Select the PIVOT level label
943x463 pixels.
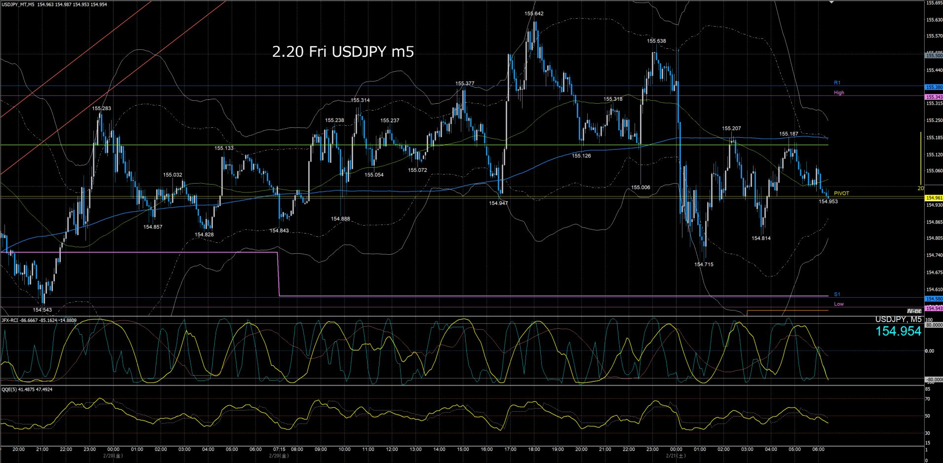coord(841,193)
